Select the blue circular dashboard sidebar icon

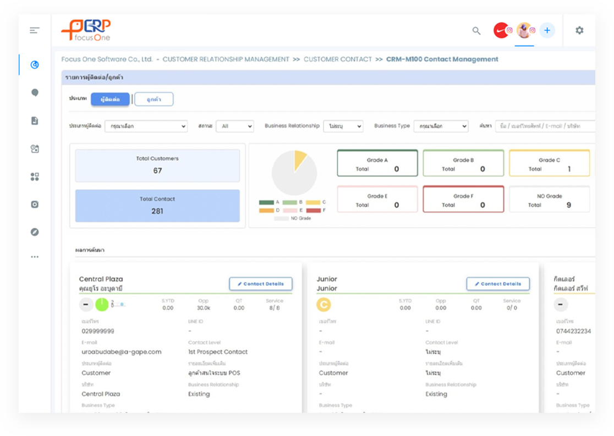(35, 64)
